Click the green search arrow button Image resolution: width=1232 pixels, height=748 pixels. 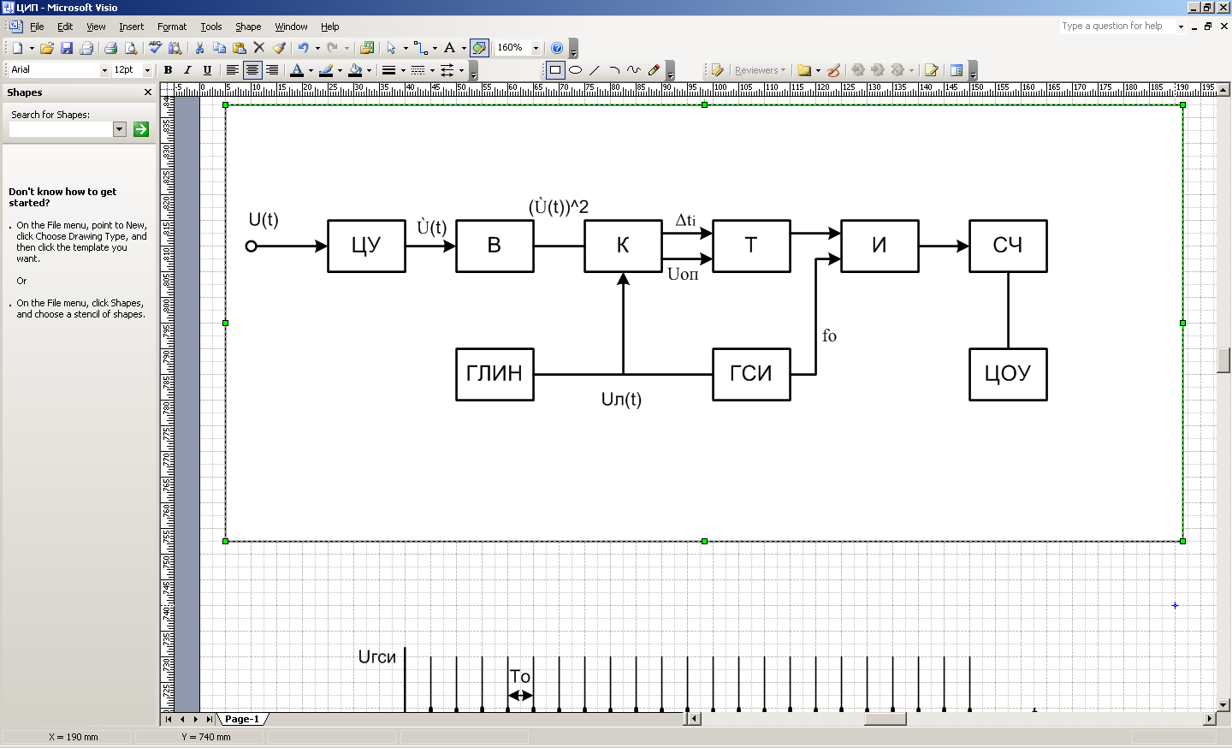[141, 129]
